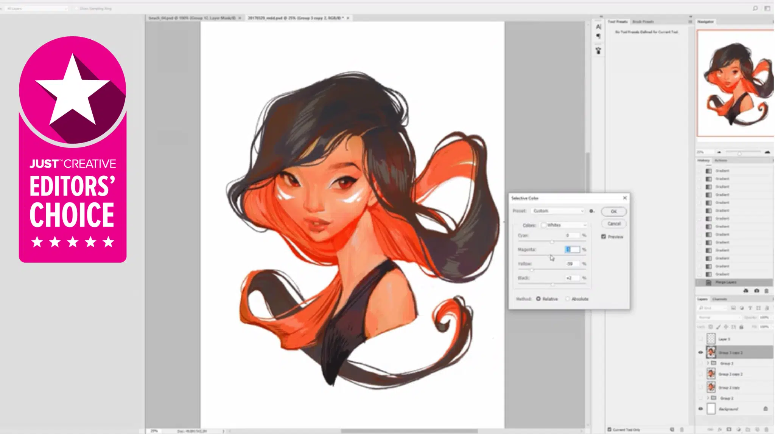The width and height of the screenshot is (775, 434).
Task: Open the layer blend mode Normal dropdown
Action: pyautogui.click(x=719, y=318)
